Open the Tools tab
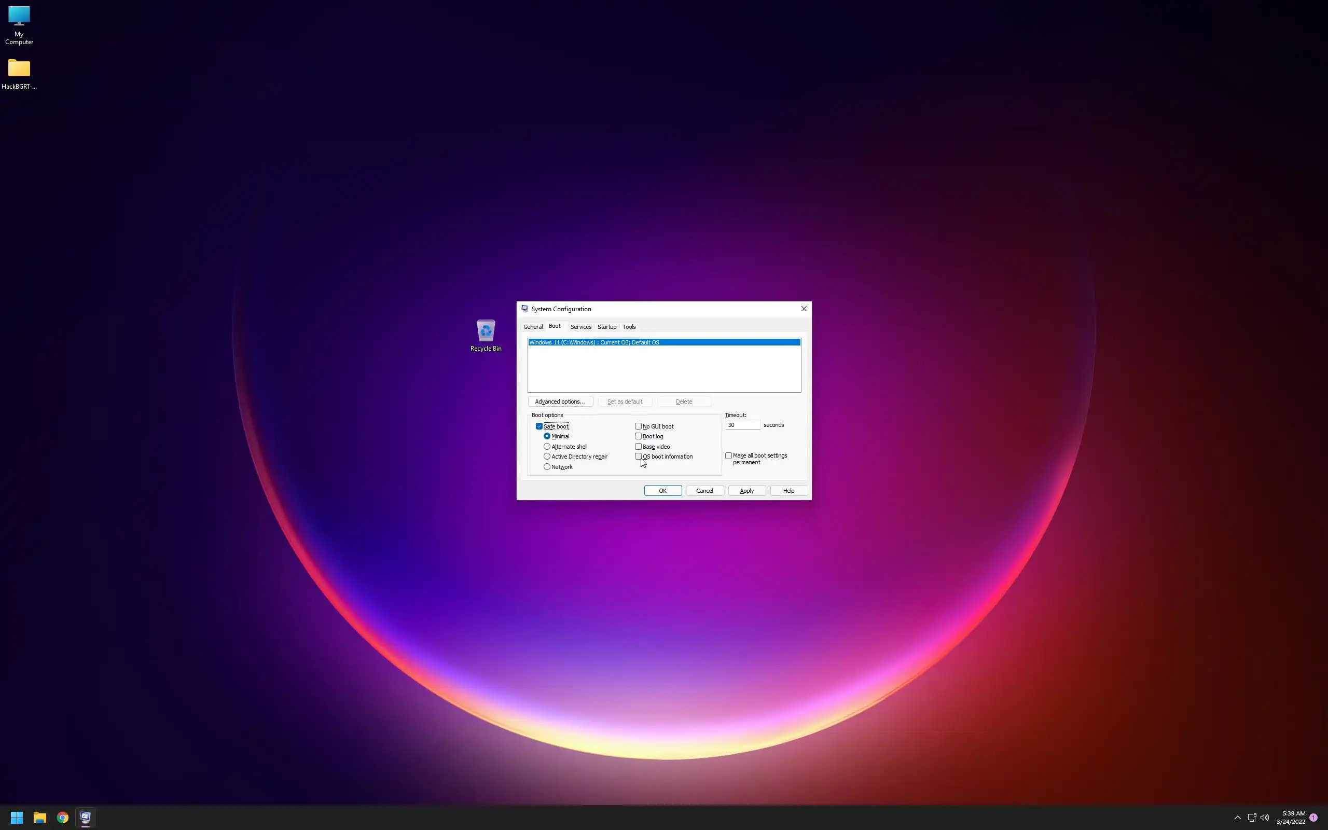The image size is (1328, 830). (629, 327)
